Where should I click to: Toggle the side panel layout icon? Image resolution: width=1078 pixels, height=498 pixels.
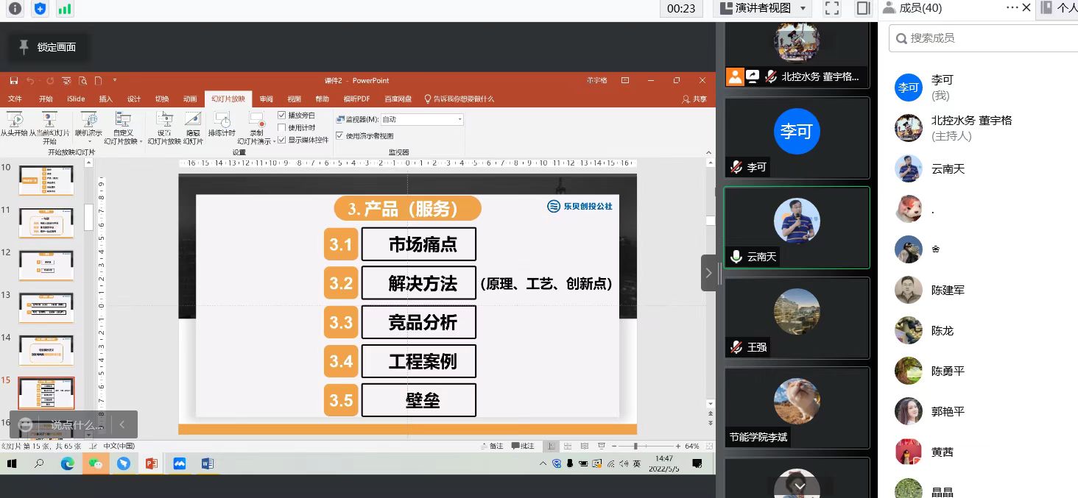tap(863, 8)
